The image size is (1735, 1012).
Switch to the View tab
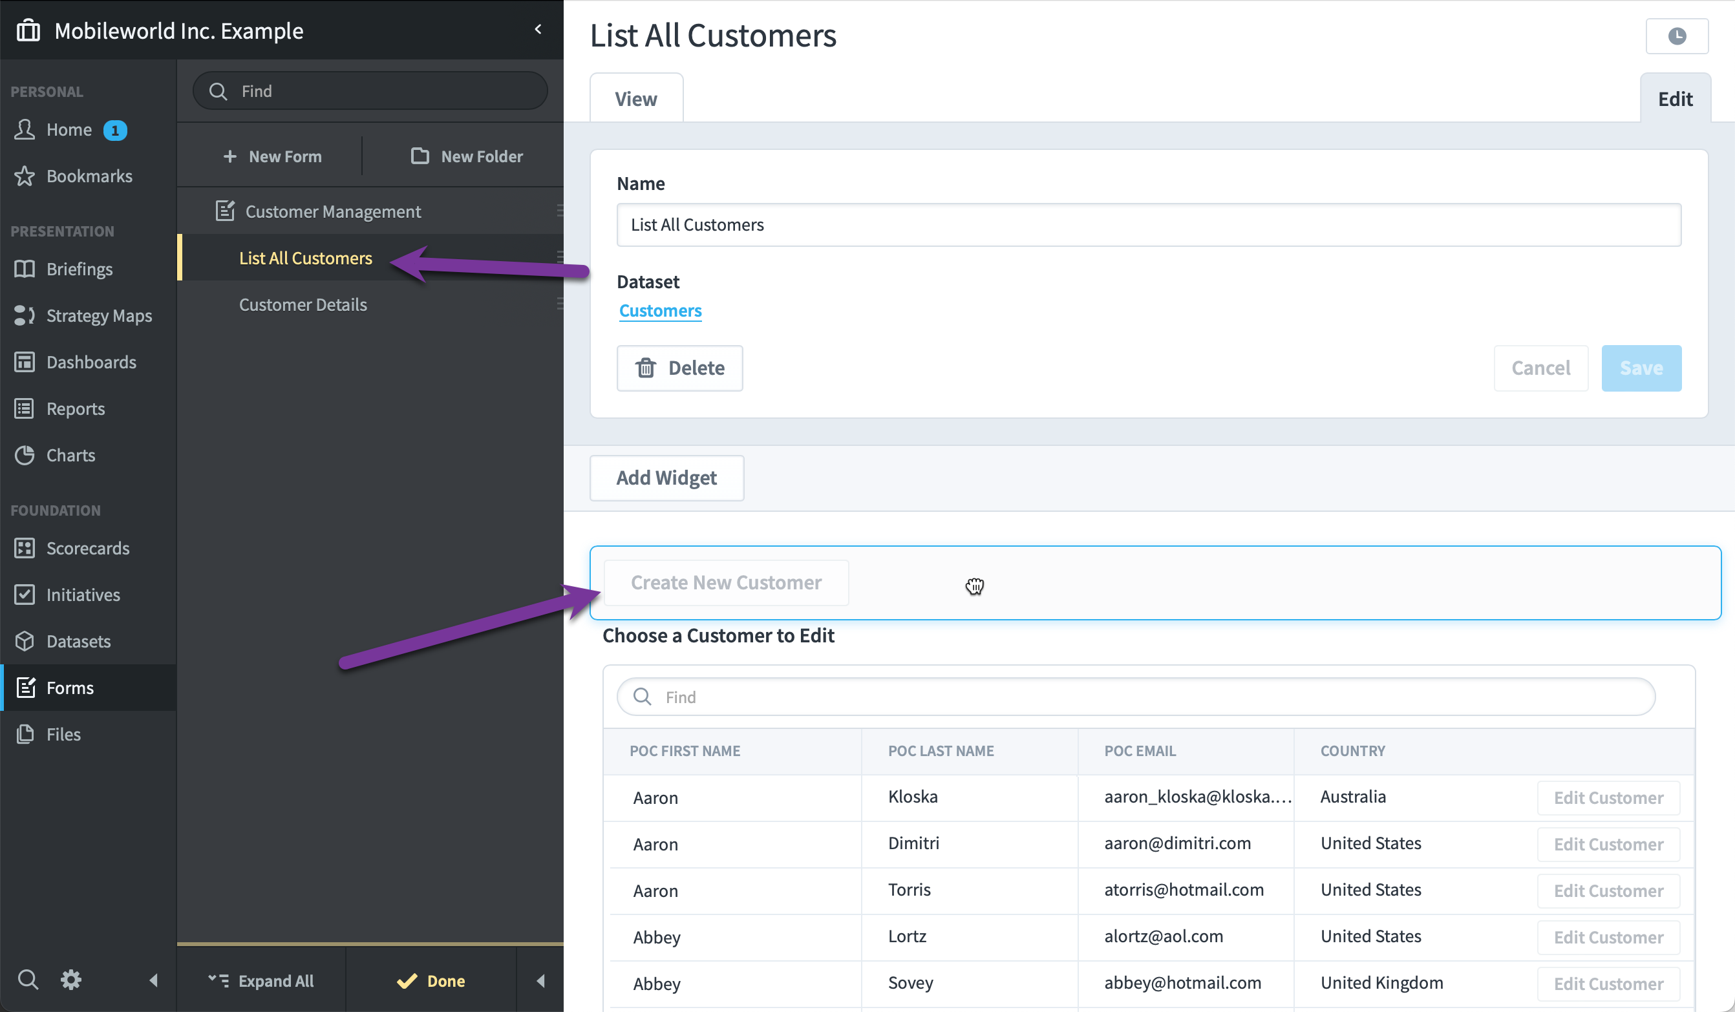tap(636, 98)
